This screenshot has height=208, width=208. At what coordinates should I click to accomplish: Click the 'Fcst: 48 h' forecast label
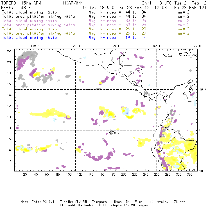click(16, 8)
